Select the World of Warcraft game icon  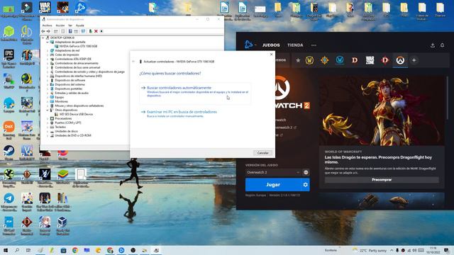pos(309,60)
